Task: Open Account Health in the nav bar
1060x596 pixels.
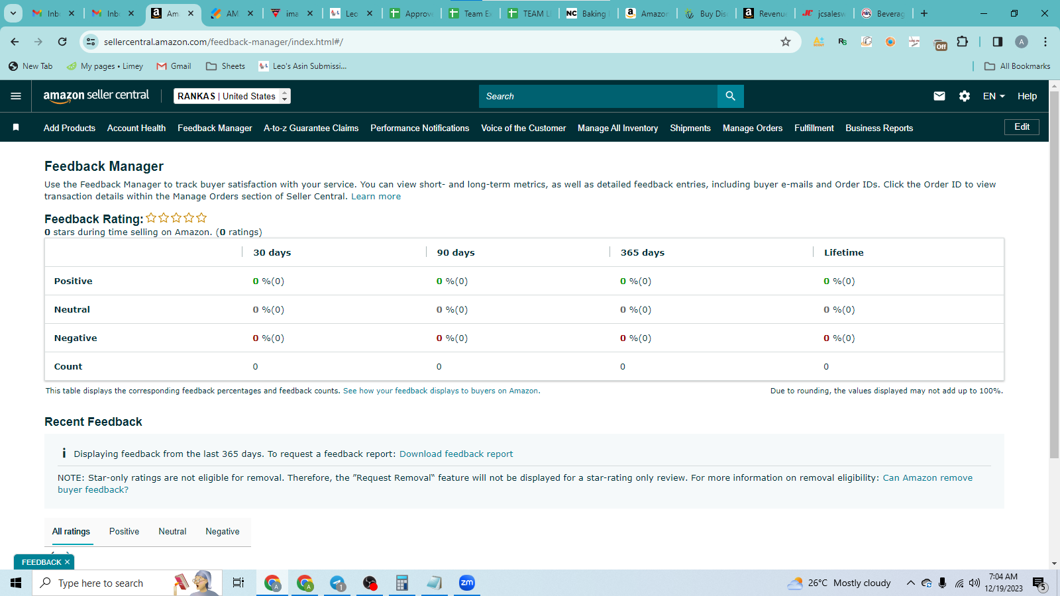Action: coord(136,128)
